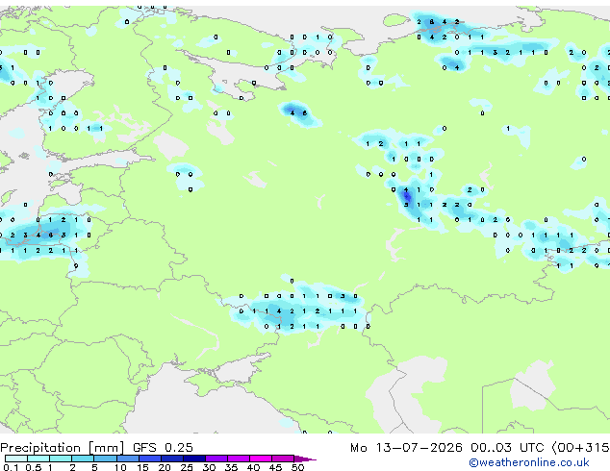
Task: Pick the 2–5 mm legend color swatch
Action: pyautogui.click(x=83, y=459)
